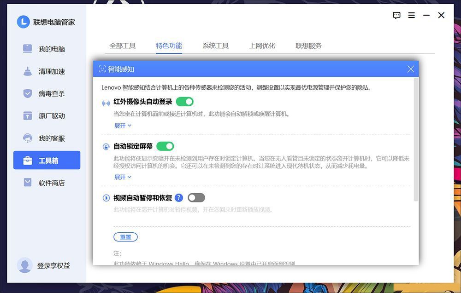Click the 自动锁定屏幕 heading text
Screen dimensions: 461x293
pos(133,146)
